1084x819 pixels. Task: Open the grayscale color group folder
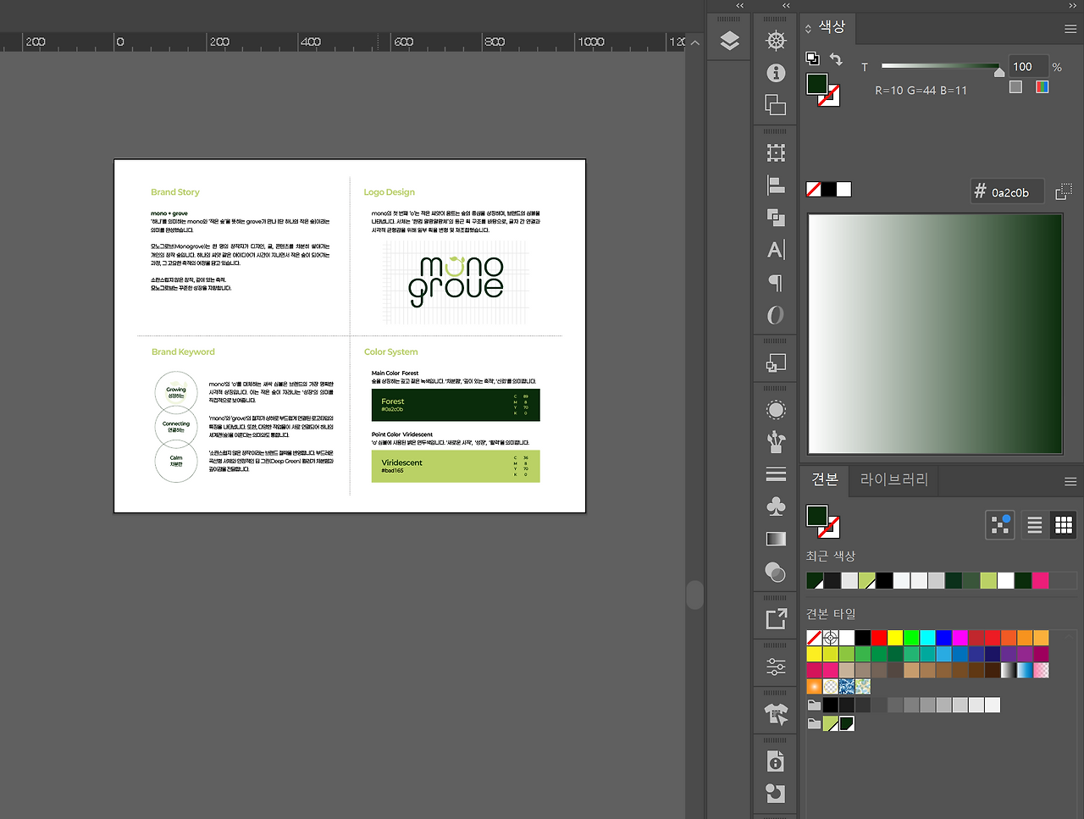[x=814, y=705]
